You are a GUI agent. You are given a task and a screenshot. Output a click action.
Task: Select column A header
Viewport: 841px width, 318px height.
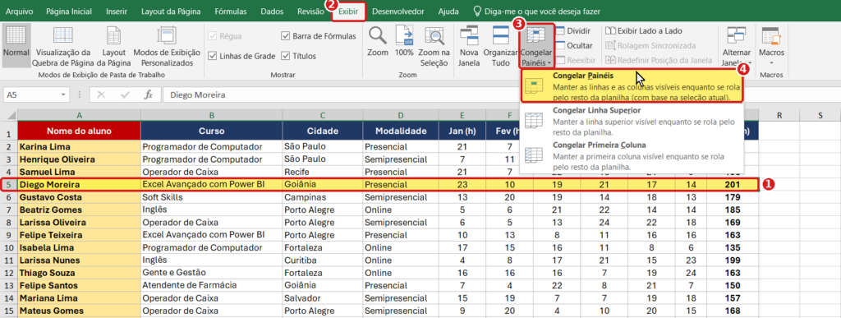80,115
